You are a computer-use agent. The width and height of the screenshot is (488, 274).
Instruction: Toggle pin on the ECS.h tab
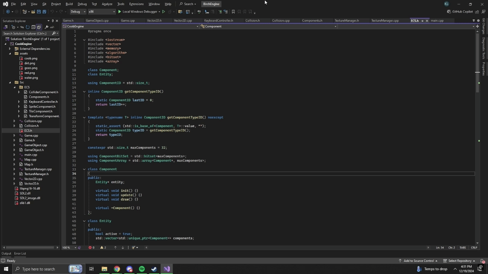coord(422,21)
